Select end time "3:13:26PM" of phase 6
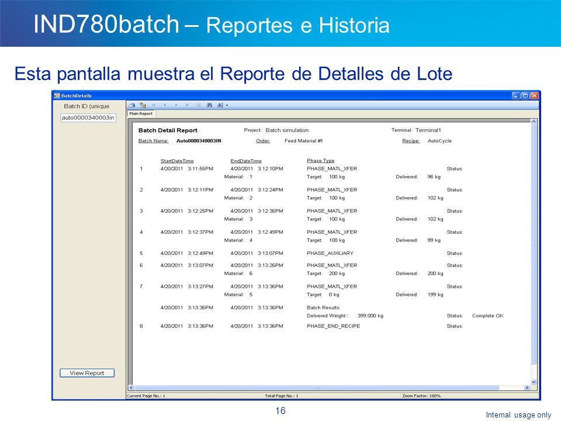The width and height of the screenshot is (561, 421). [271, 265]
